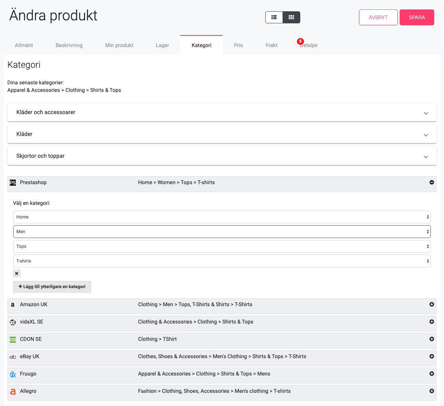Switch to list view layout
444x406 pixels.
pos(274,17)
